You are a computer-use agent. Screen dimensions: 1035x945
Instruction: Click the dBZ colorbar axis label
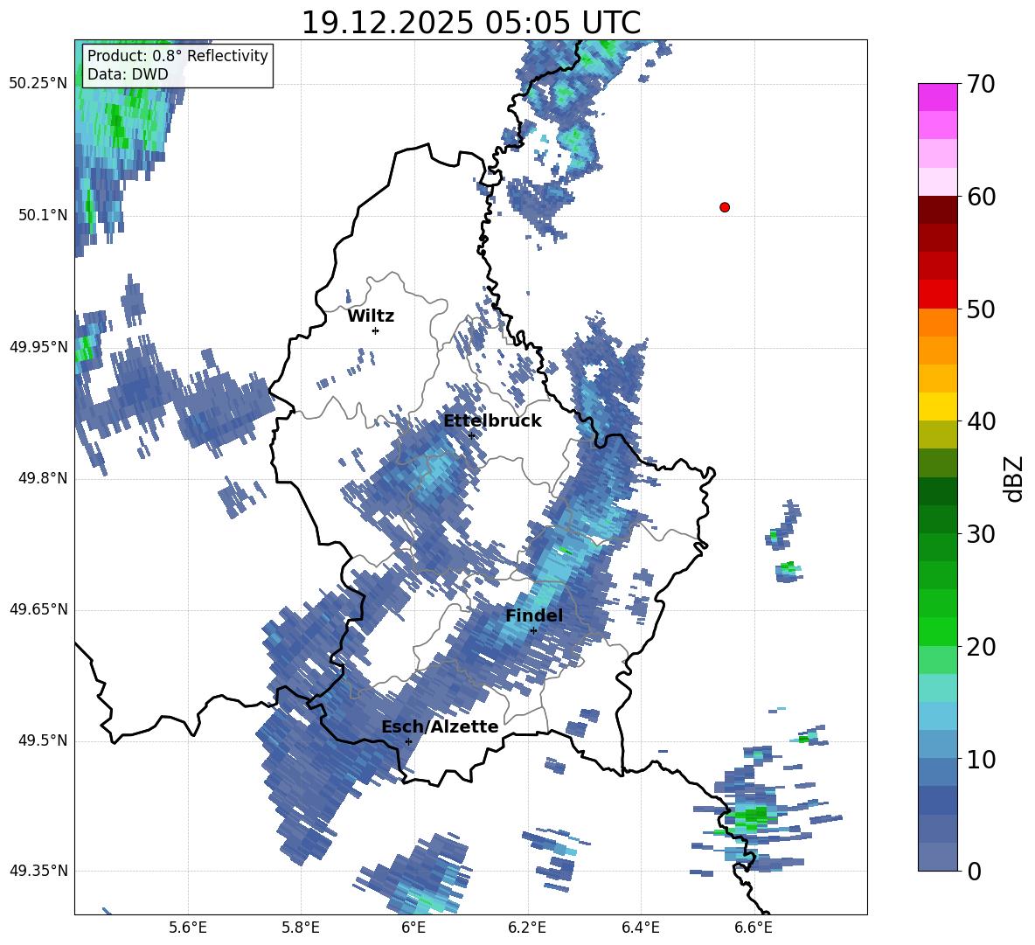point(1014,478)
